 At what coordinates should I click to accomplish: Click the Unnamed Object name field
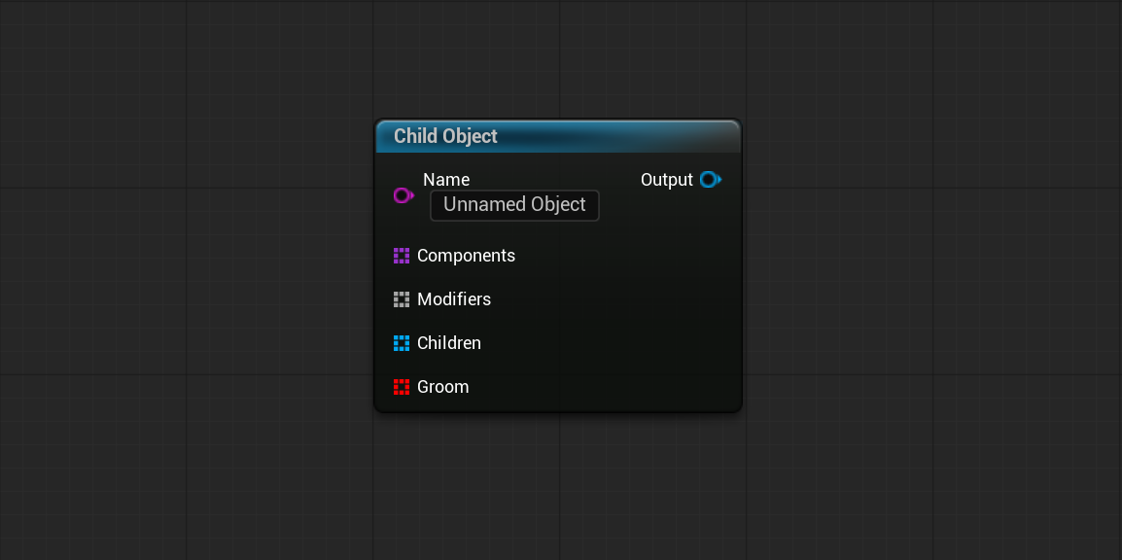(514, 205)
